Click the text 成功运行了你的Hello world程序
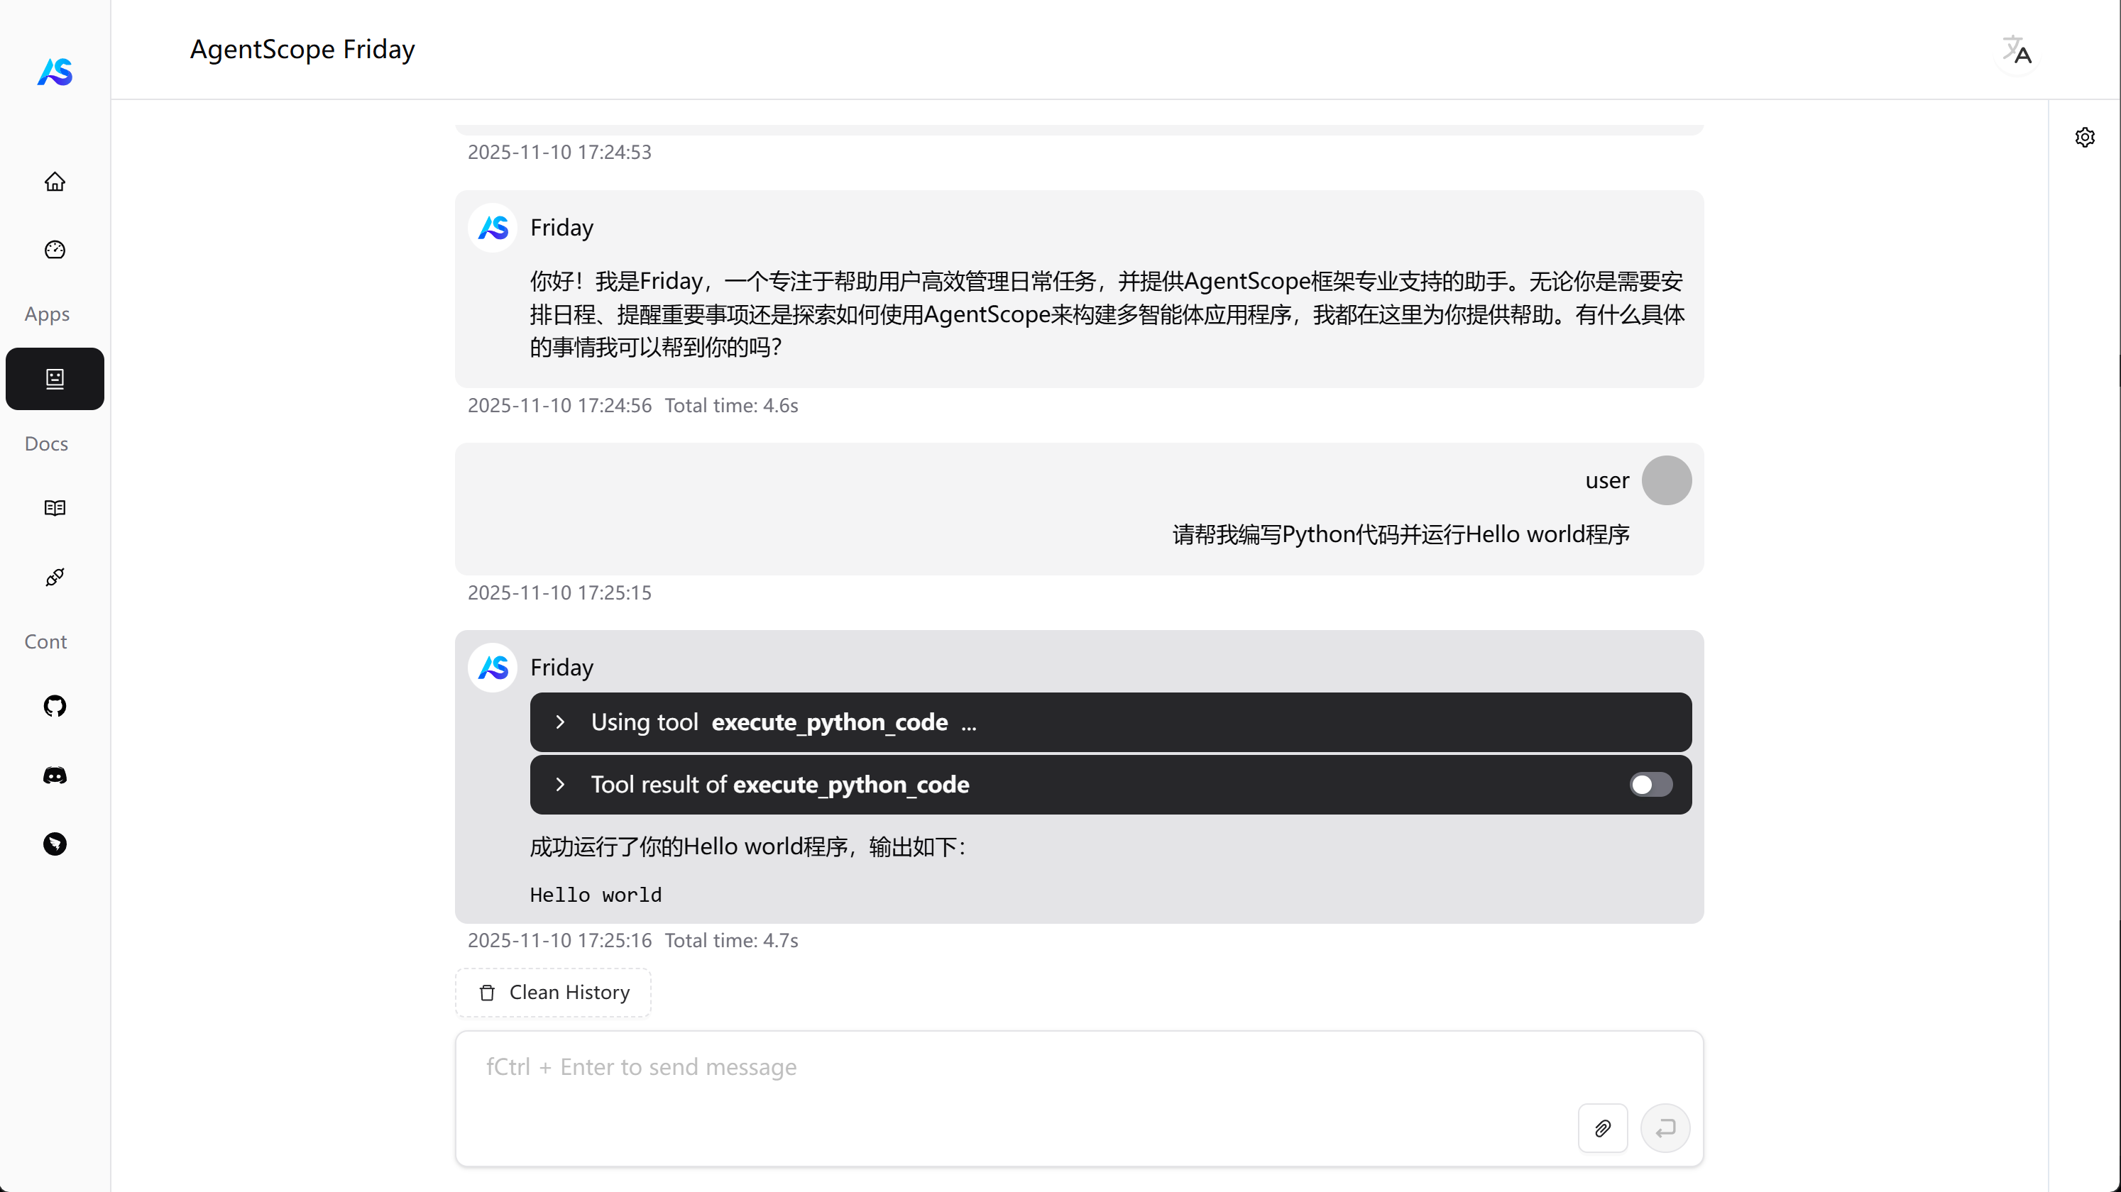This screenshot has width=2121, height=1192. pyautogui.click(x=689, y=846)
